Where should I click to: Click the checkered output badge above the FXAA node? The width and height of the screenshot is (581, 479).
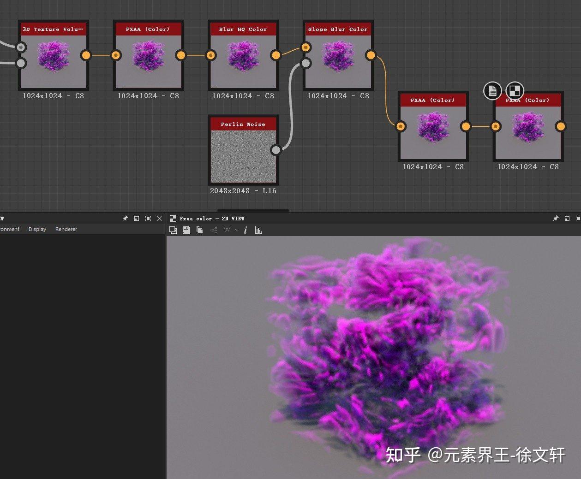click(x=514, y=91)
